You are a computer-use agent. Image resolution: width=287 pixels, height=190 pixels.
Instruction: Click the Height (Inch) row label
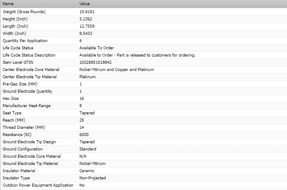point(15,19)
